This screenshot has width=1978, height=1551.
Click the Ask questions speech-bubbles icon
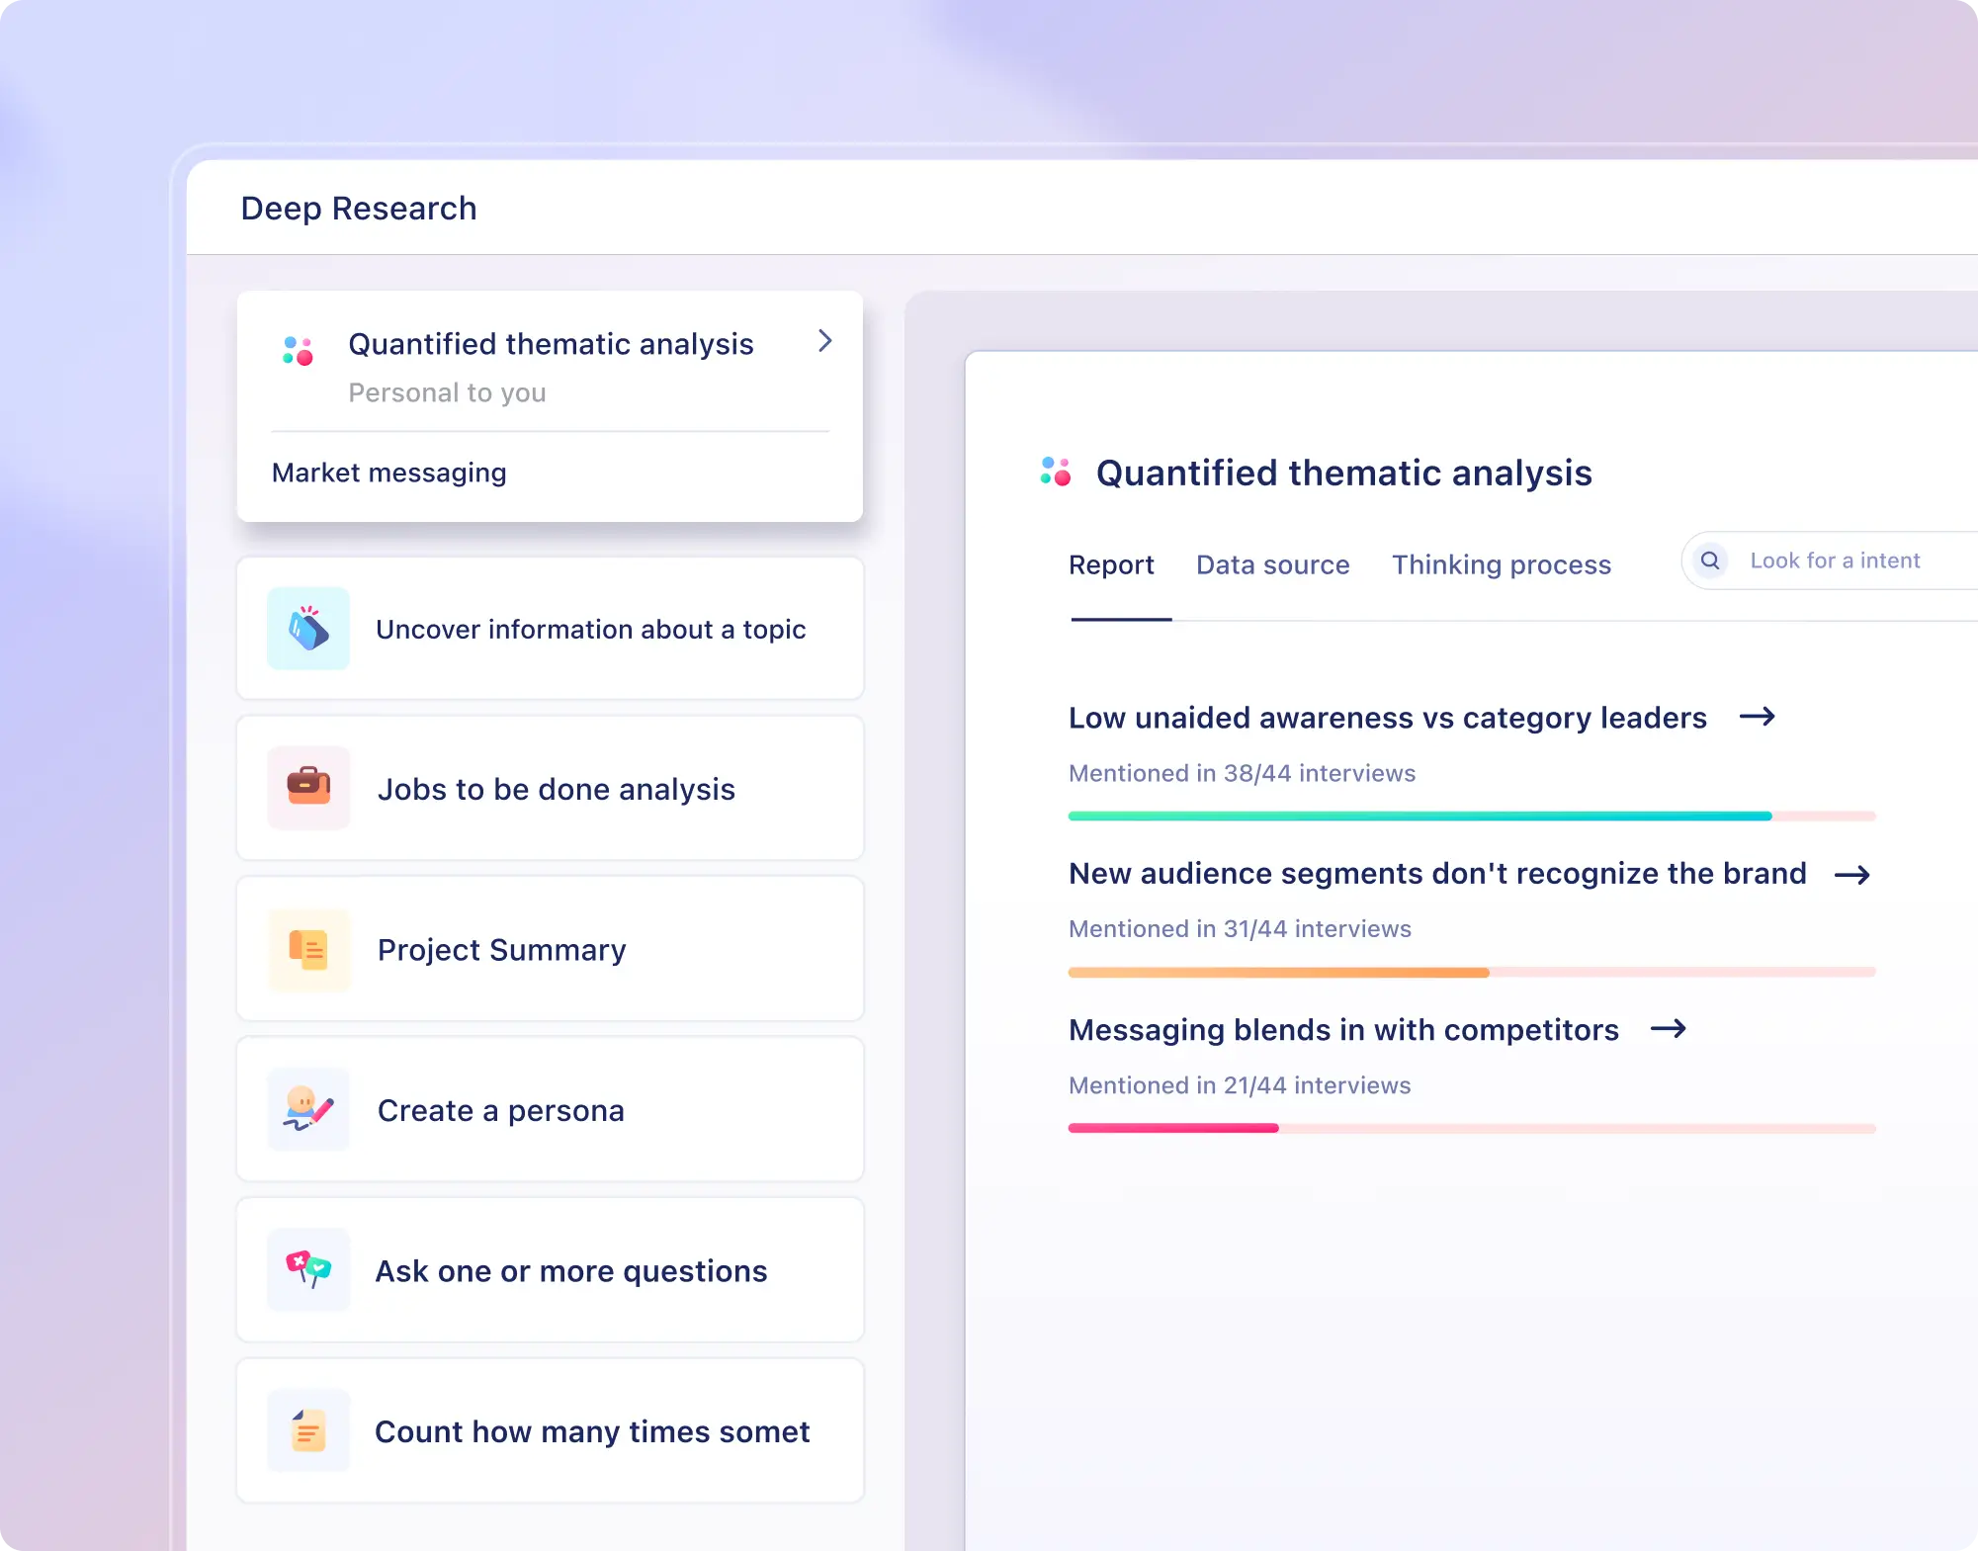point(308,1269)
